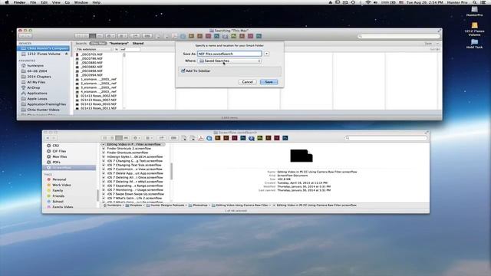The height and width of the screenshot is (276, 491).
Task: Select the Friends tag in sidebar
Action: coord(58,196)
